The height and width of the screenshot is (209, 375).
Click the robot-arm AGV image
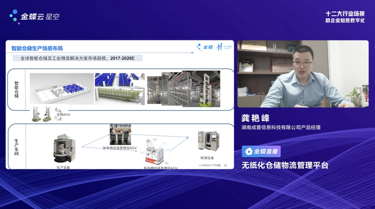155,151
